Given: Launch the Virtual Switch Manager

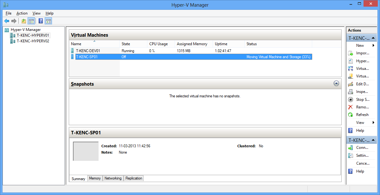Looking at the screenshot, I should (x=362, y=68).
